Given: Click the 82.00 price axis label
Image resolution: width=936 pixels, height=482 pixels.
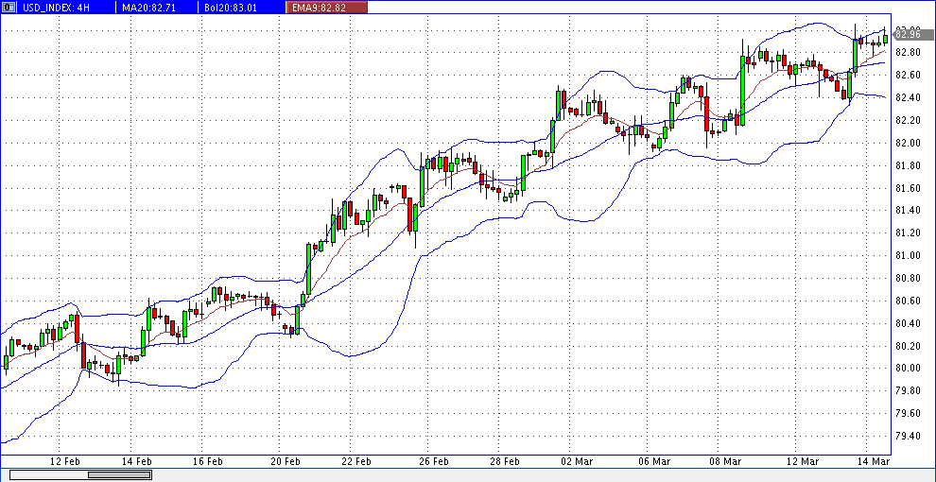Looking at the screenshot, I should click(x=907, y=143).
